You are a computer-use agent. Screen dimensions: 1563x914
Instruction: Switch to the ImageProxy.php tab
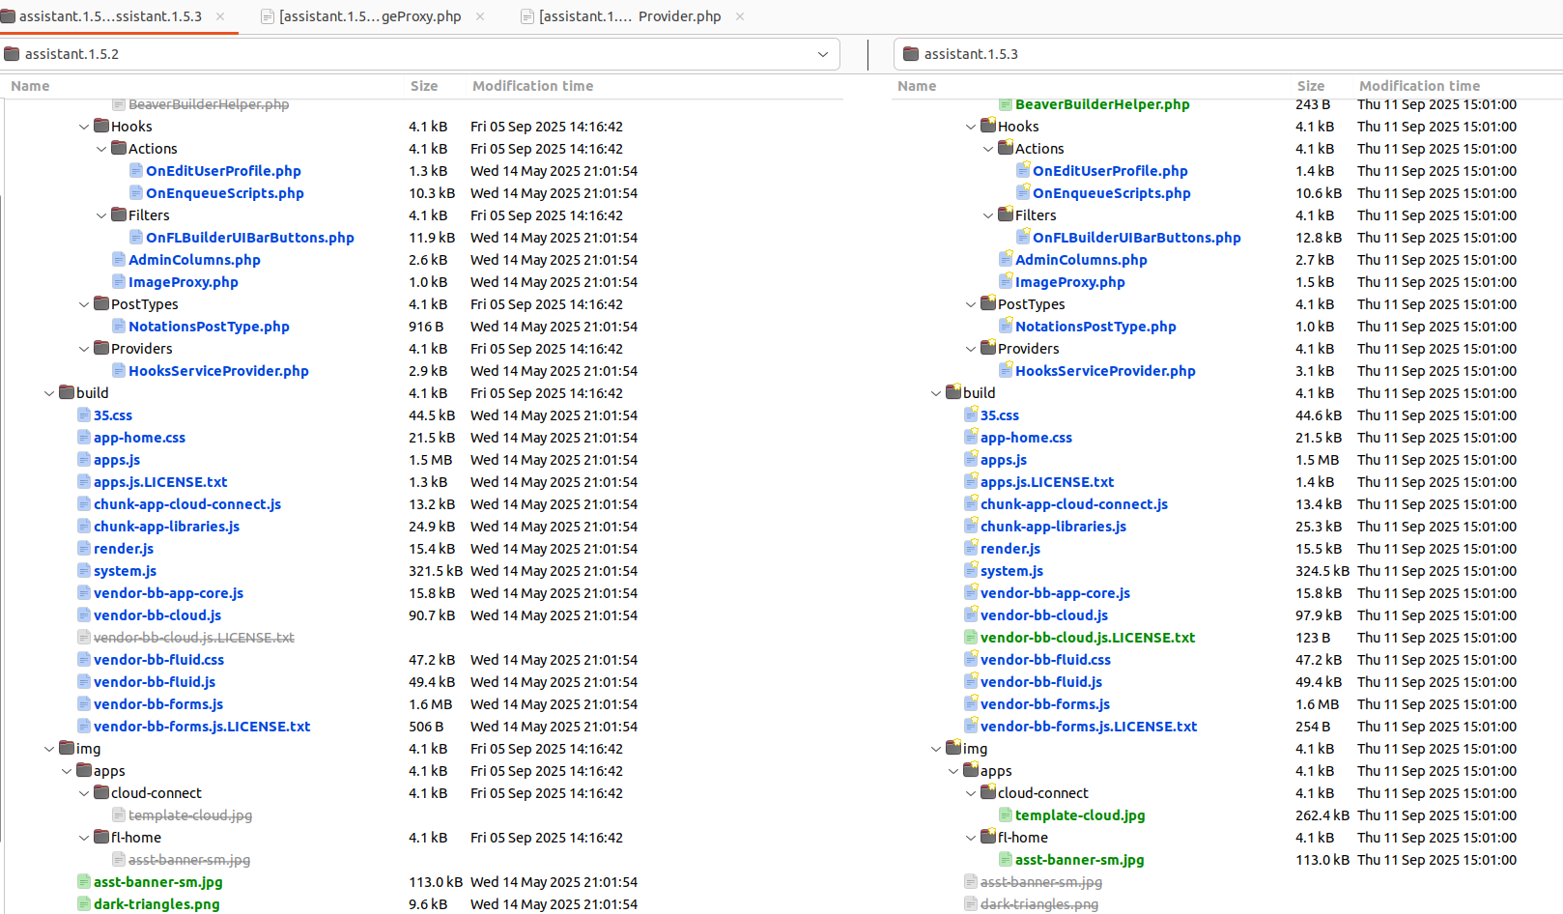[369, 16]
